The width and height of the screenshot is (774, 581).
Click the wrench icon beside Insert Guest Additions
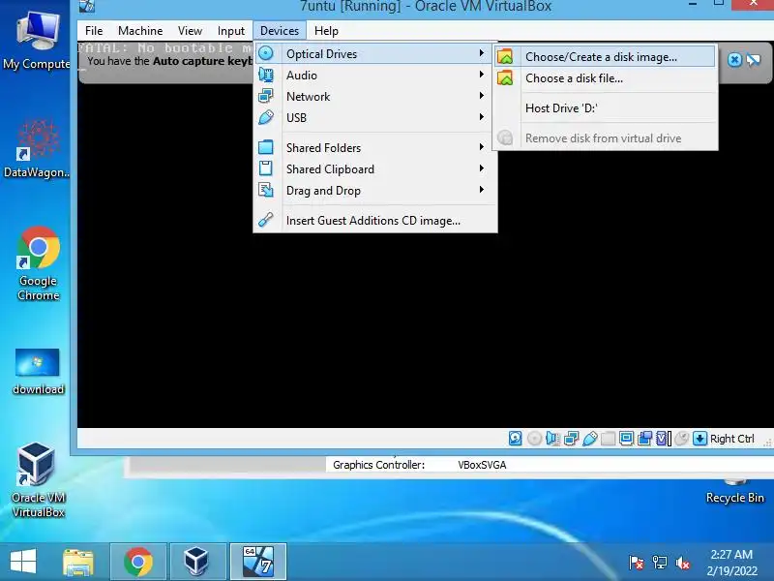[x=265, y=220]
